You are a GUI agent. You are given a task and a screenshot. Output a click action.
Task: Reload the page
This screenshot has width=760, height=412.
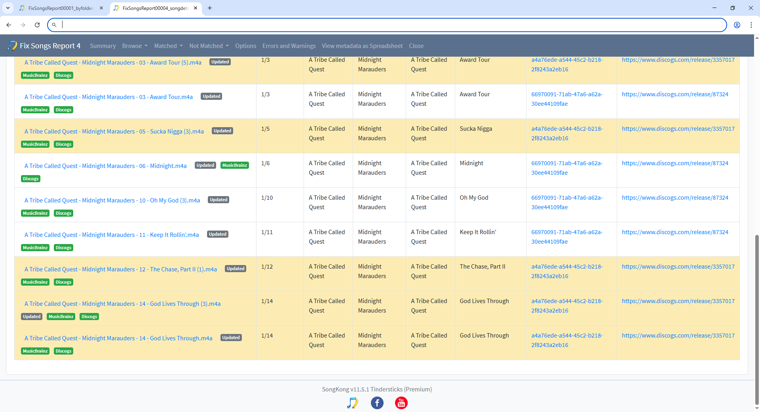[37, 25]
